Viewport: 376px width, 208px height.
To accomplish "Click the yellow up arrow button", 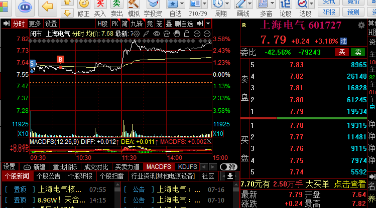I will click(67, 3).
